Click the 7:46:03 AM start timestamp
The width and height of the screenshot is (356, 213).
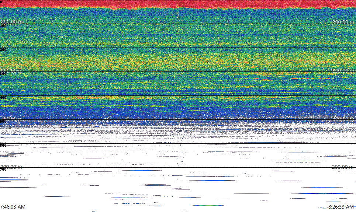[13, 207]
